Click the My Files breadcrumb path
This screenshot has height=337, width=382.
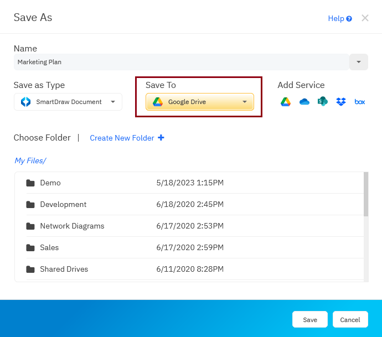(x=30, y=161)
